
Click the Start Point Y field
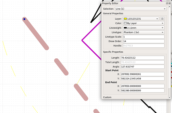coord(143,78)
